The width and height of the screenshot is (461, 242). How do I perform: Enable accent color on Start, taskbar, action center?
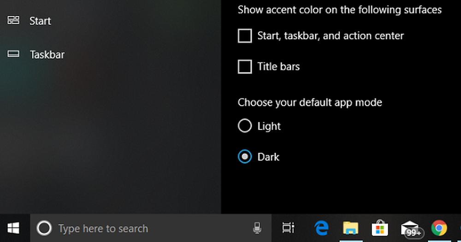245,36
